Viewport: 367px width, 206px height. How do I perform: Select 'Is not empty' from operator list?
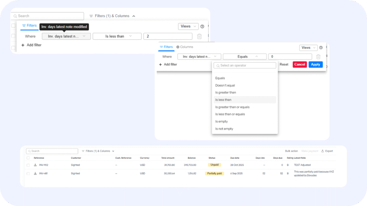[224, 129]
